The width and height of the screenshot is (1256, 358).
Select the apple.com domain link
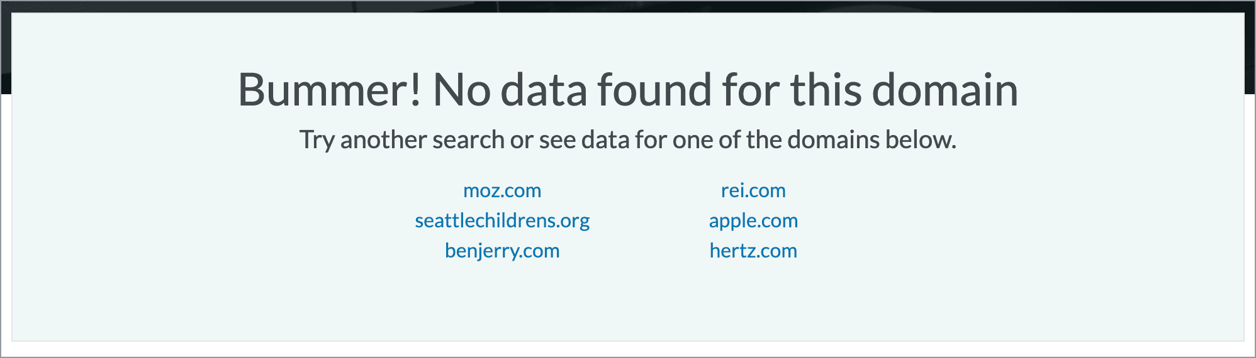(753, 220)
